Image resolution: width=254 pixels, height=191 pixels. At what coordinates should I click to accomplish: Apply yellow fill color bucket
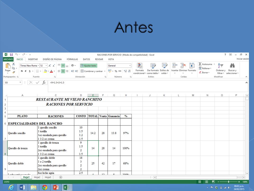(45, 71)
